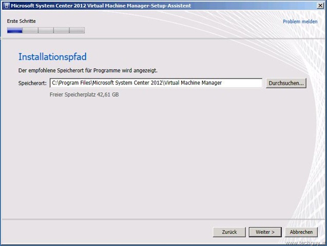Click the setup wizard title bar icon
This screenshot has height=246, width=327.
coord(7,6)
